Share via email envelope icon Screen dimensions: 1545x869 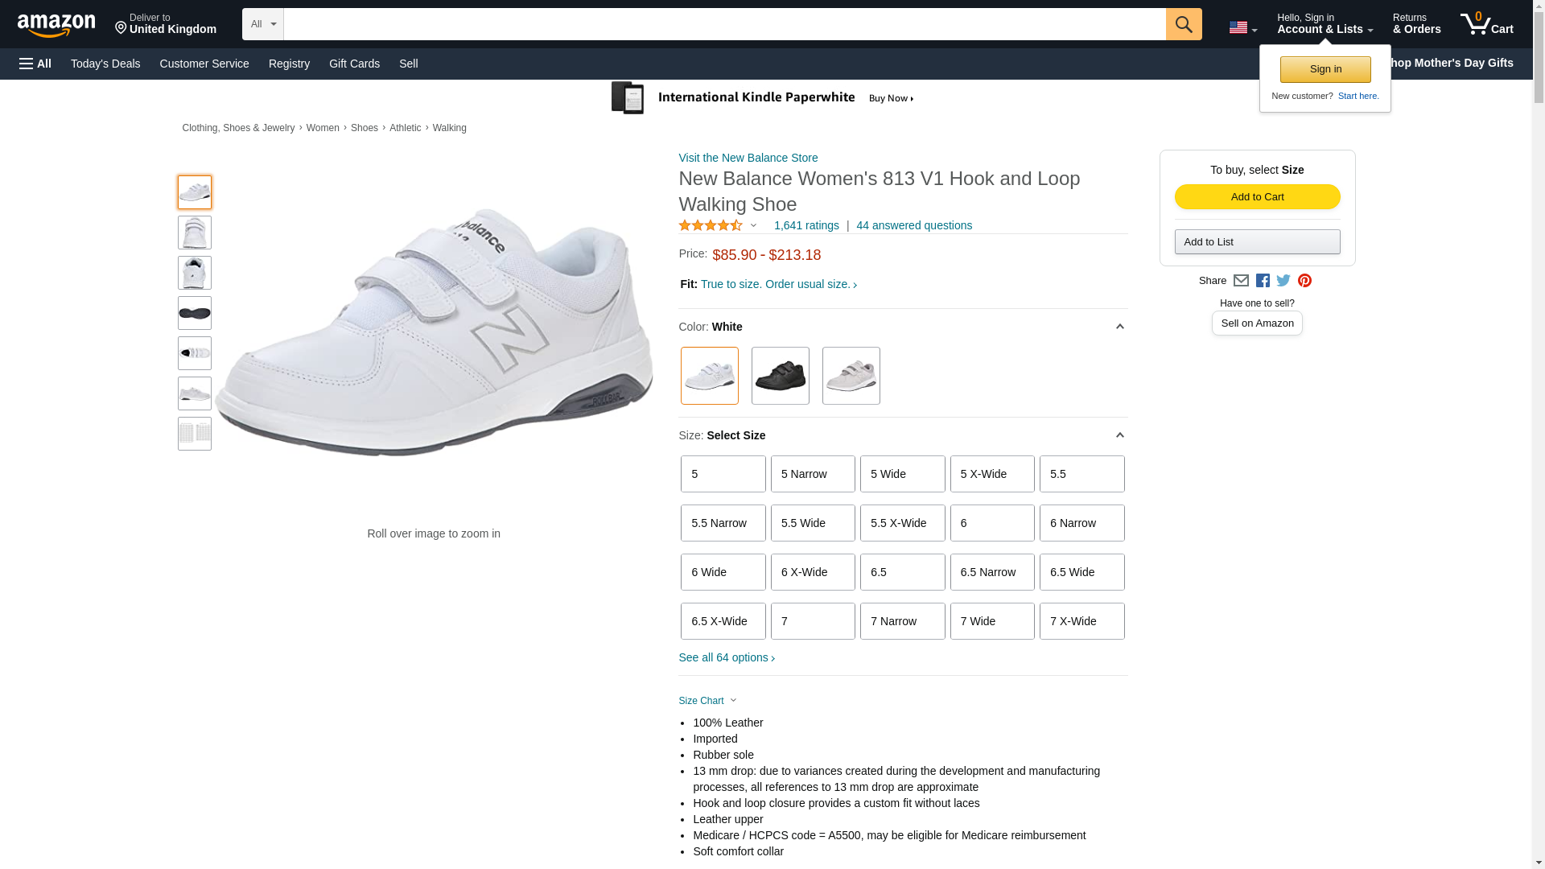(1241, 281)
